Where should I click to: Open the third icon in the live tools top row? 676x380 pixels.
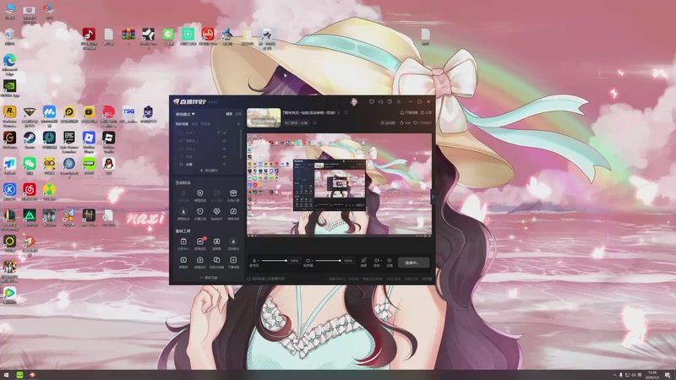(x=216, y=243)
